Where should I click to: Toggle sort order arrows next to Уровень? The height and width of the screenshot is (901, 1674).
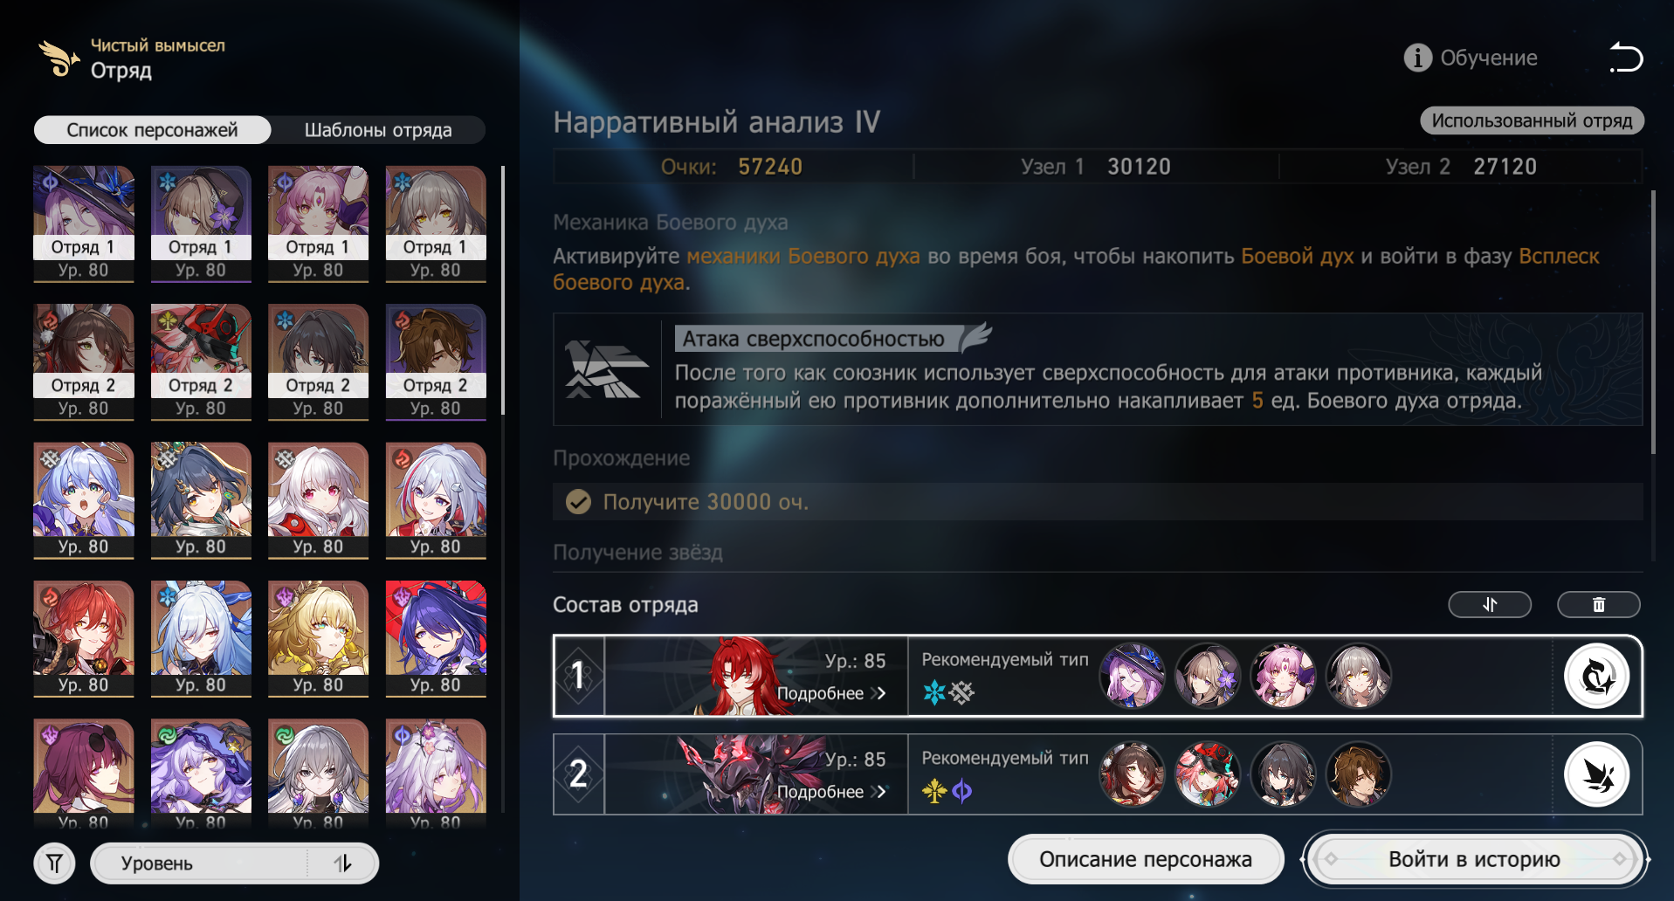click(342, 863)
